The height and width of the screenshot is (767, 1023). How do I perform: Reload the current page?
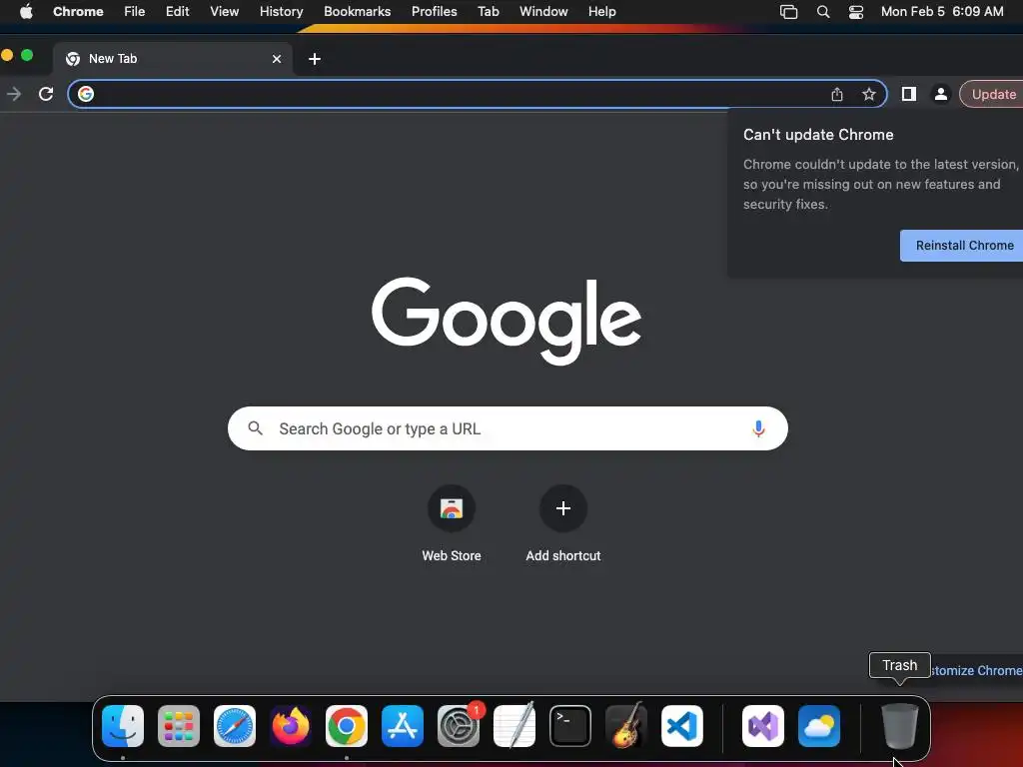(x=46, y=94)
